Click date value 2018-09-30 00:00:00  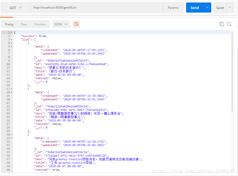65,120
